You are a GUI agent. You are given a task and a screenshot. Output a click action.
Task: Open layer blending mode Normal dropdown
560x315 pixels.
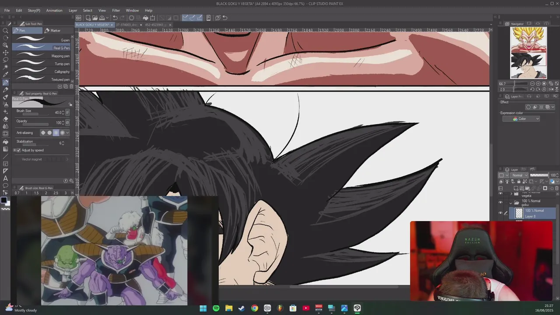[520, 175]
